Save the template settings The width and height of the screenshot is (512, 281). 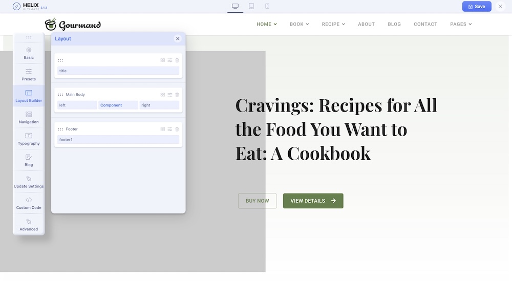point(476,7)
